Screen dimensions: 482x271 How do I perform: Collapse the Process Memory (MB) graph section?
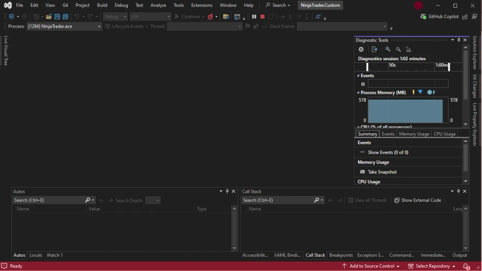(358, 92)
